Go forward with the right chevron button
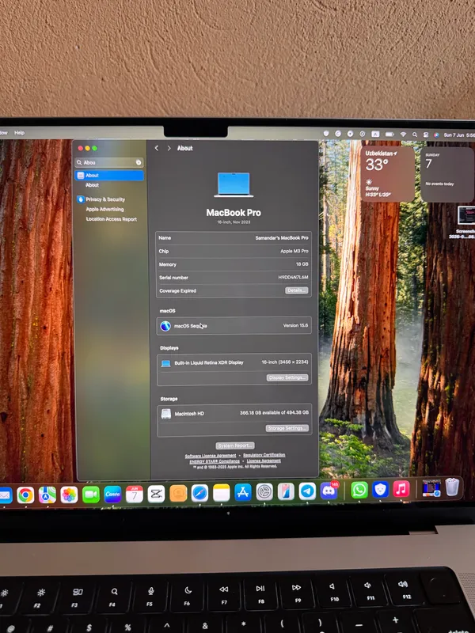The height and width of the screenshot is (633, 475). click(169, 148)
